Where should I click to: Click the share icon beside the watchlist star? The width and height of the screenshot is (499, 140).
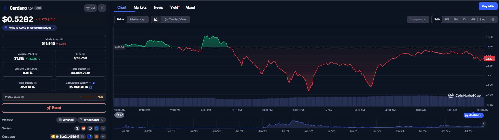point(102,8)
